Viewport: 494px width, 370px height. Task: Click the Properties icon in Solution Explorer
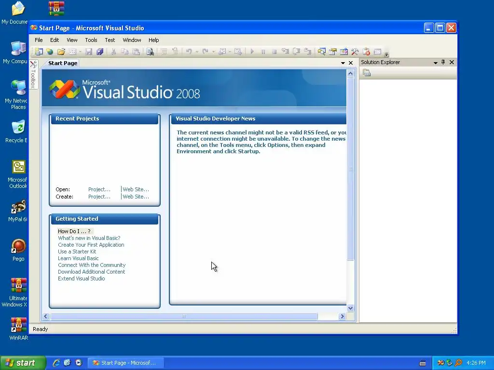(x=367, y=73)
